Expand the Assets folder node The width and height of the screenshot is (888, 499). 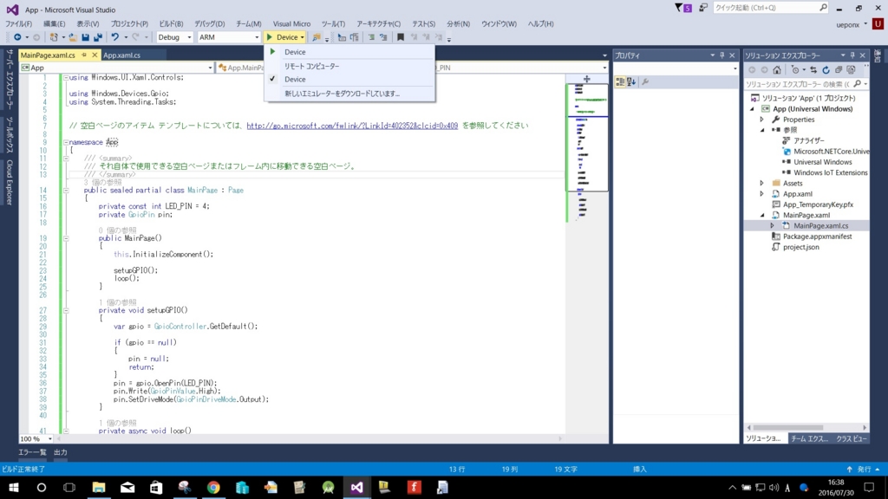coord(762,184)
